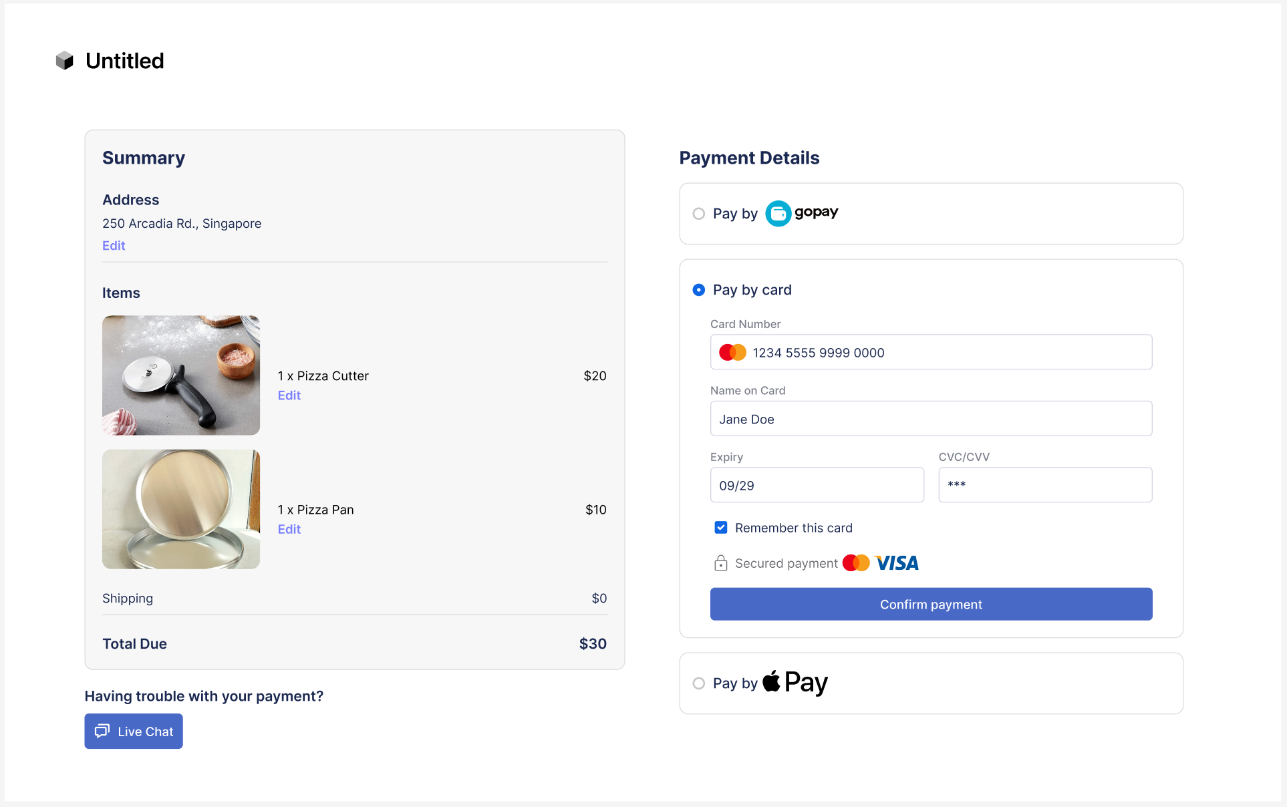Image resolution: width=1287 pixels, height=807 pixels.
Task: Click the CVC/CVV input field
Action: pos(1044,486)
